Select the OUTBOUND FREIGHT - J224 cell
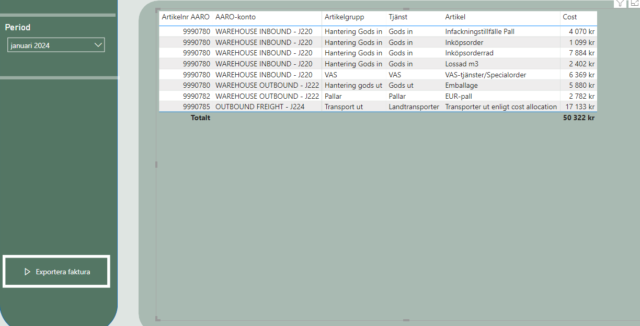 point(260,107)
